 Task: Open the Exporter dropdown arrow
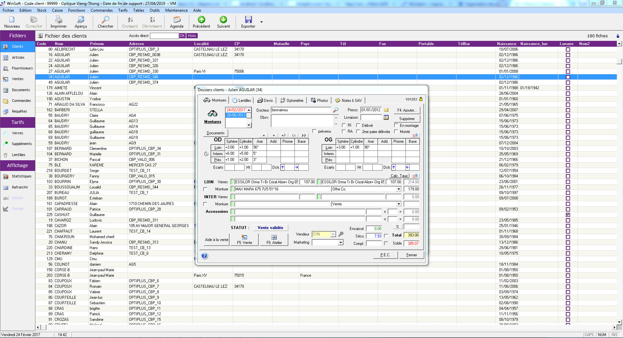(261, 22)
